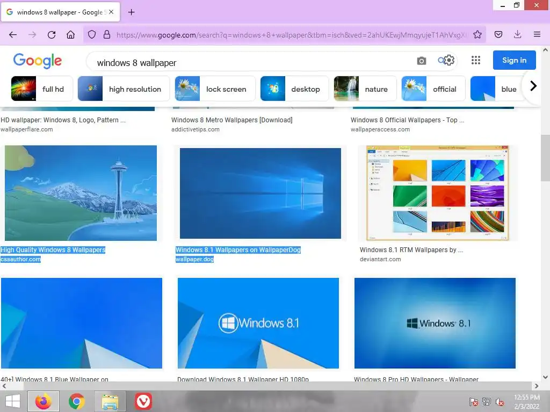Filter results by nature chip
The height and width of the screenshot is (412, 550).
365,89
